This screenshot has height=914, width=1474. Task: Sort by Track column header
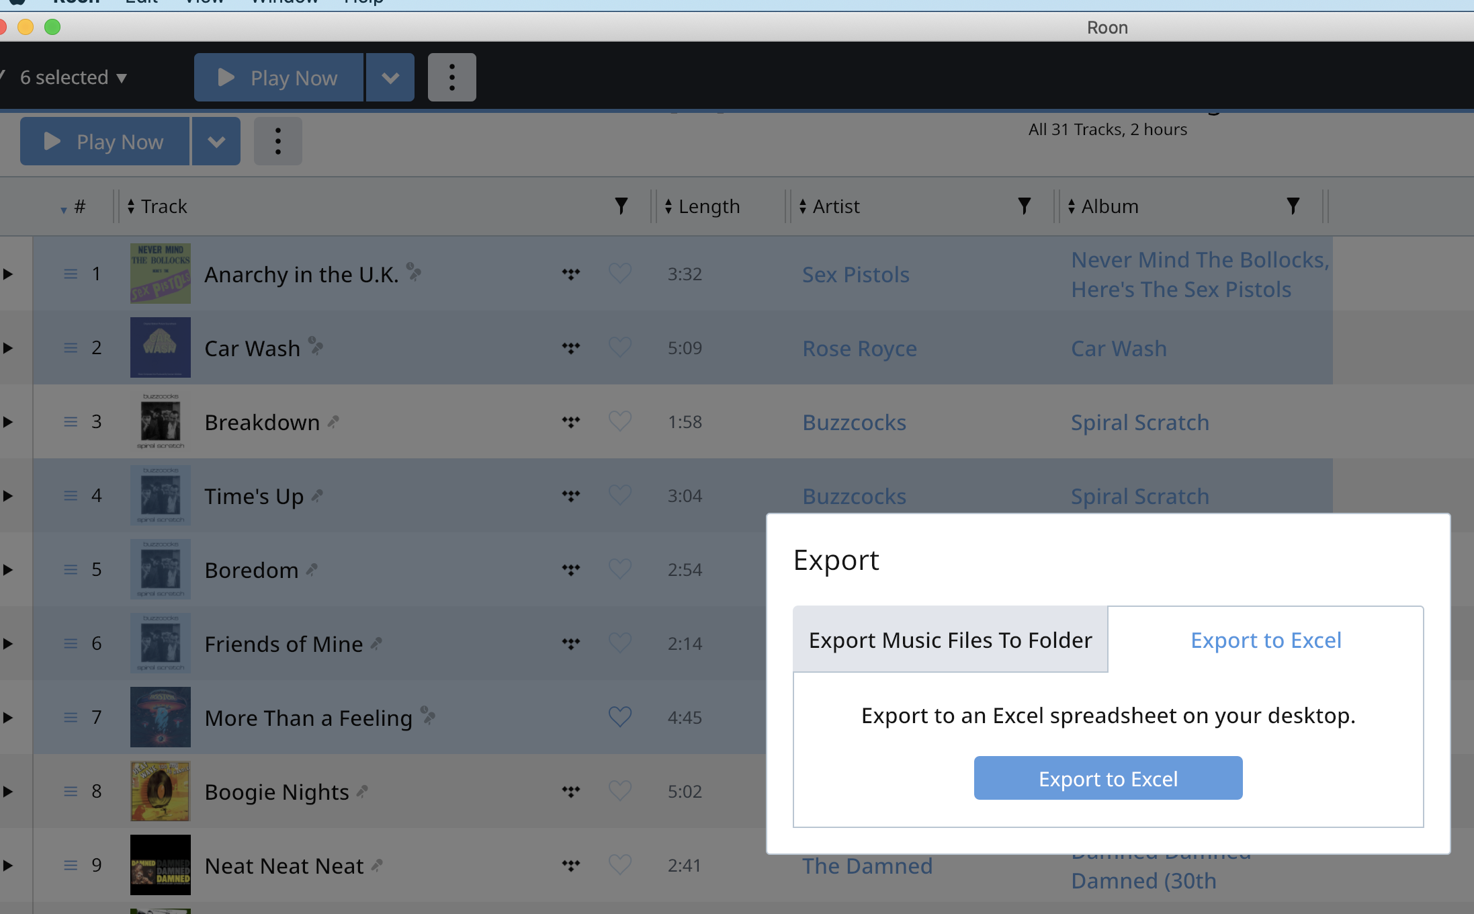(x=157, y=206)
